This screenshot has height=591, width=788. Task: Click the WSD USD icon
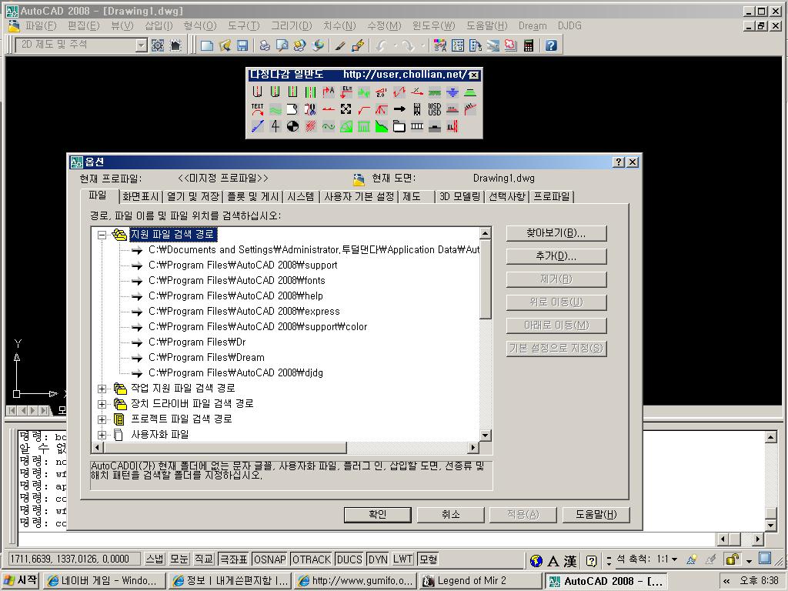434,109
